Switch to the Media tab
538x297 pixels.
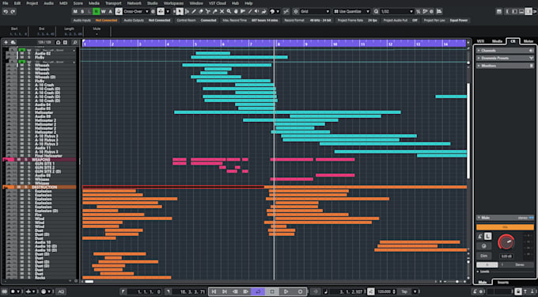(x=497, y=41)
